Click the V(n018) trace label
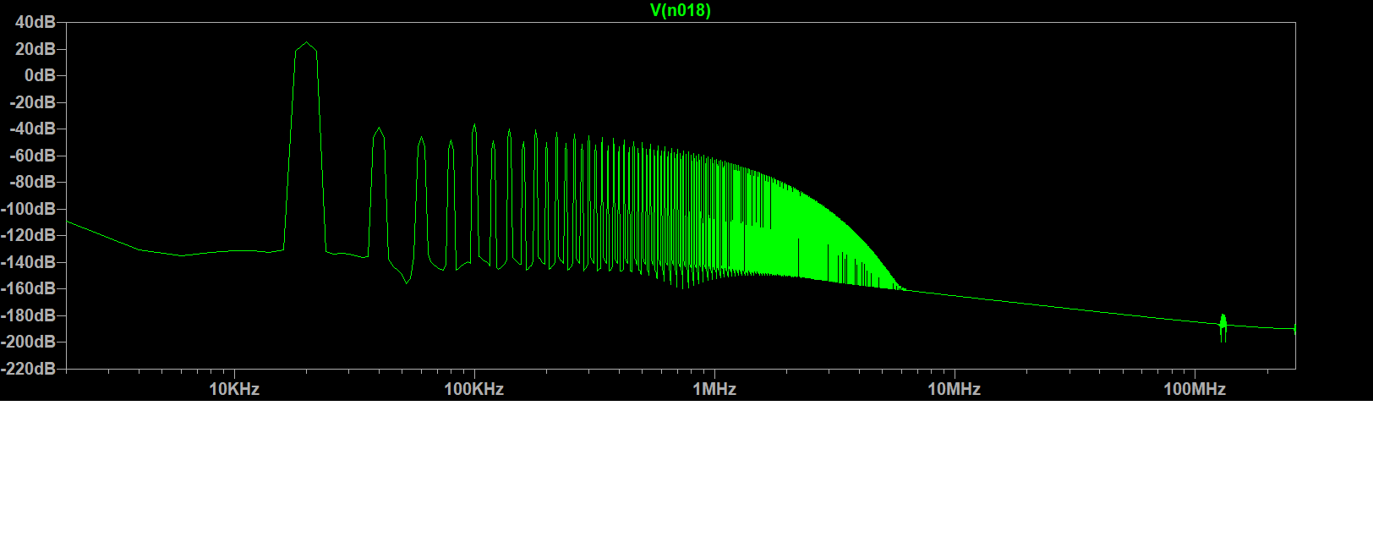Image resolution: width=1373 pixels, height=548 pixels. pyautogui.click(x=681, y=10)
